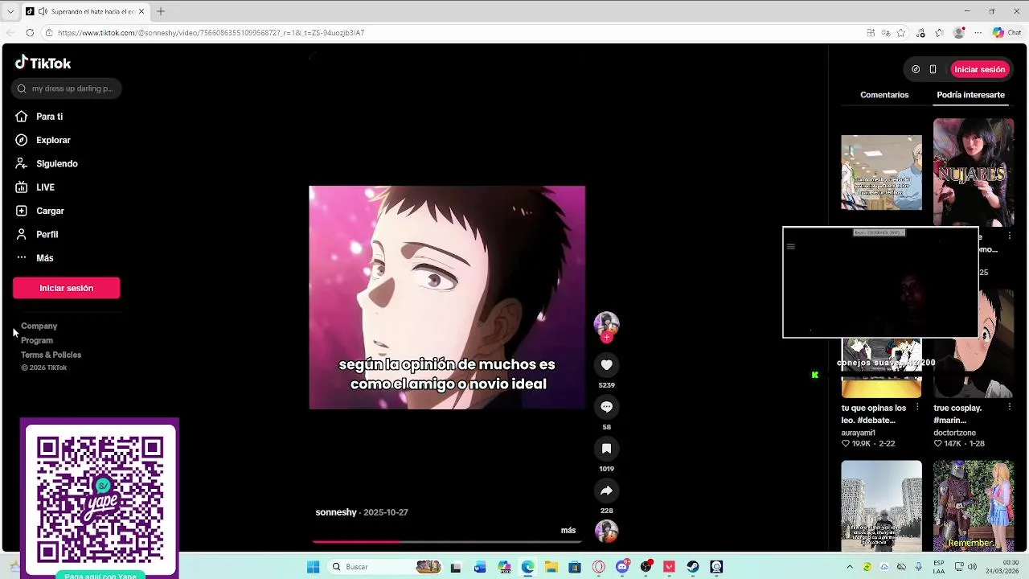
Task: Seek on the video progress bar
Action: 447,542
